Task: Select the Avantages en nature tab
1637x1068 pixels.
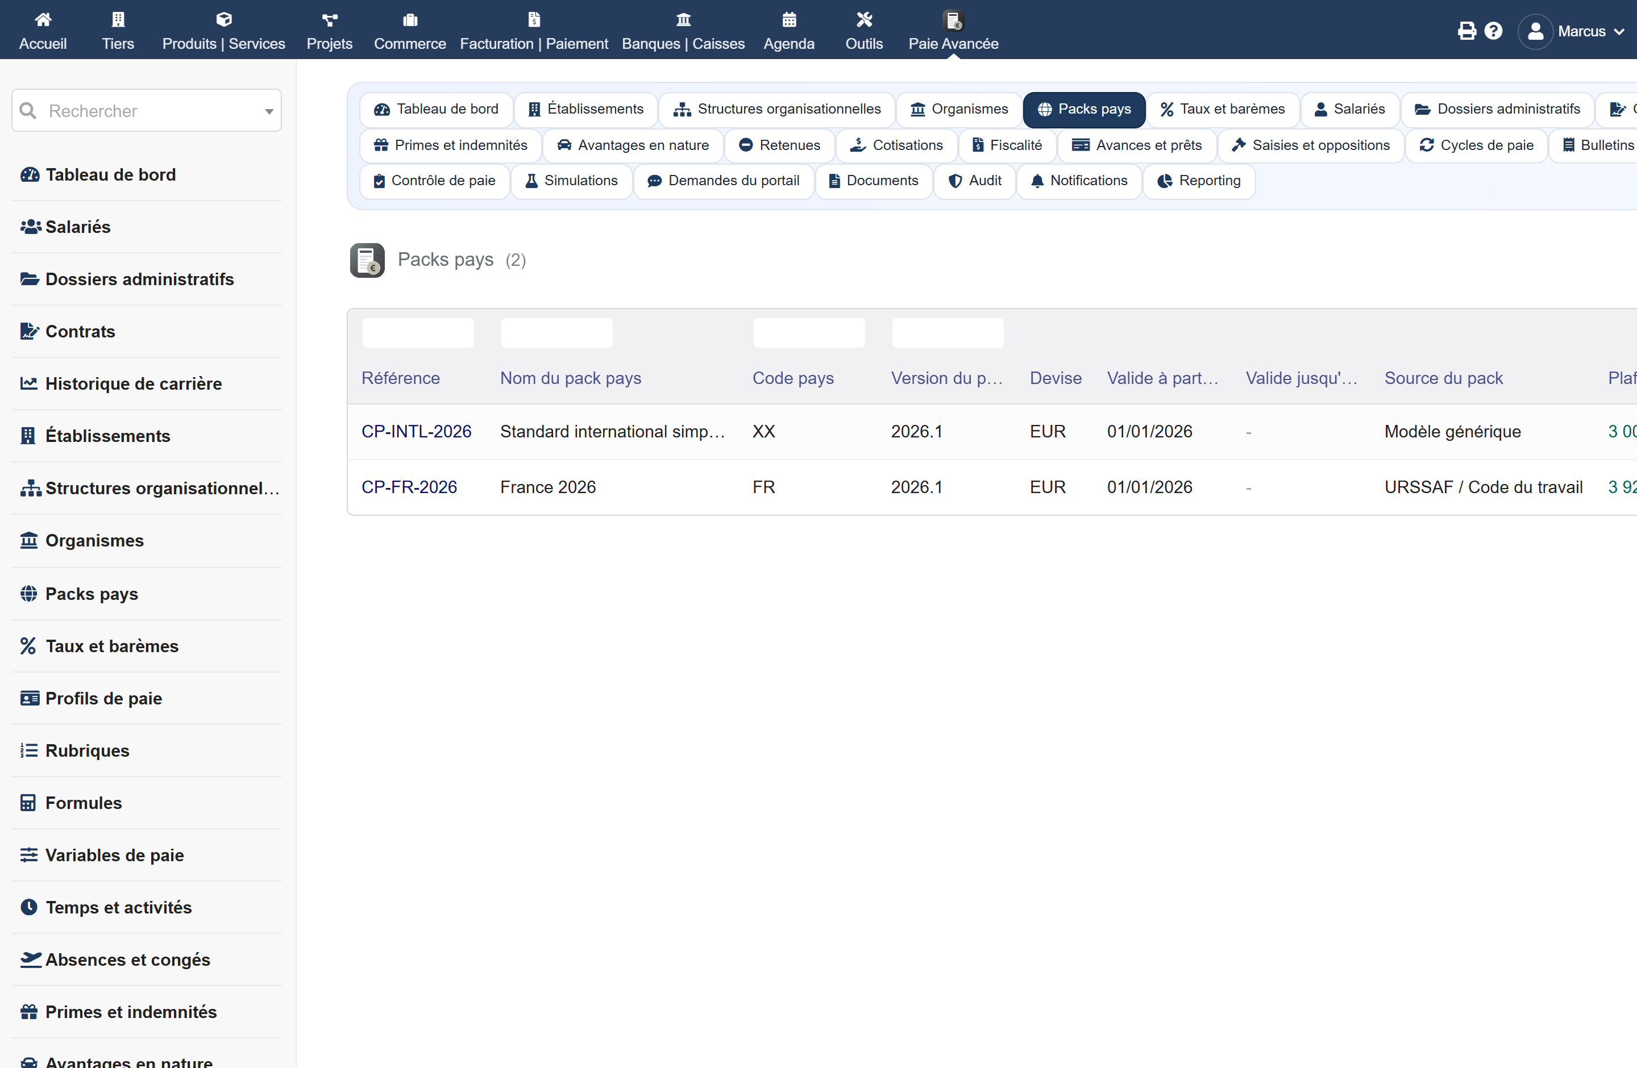Action: tap(633, 145)
